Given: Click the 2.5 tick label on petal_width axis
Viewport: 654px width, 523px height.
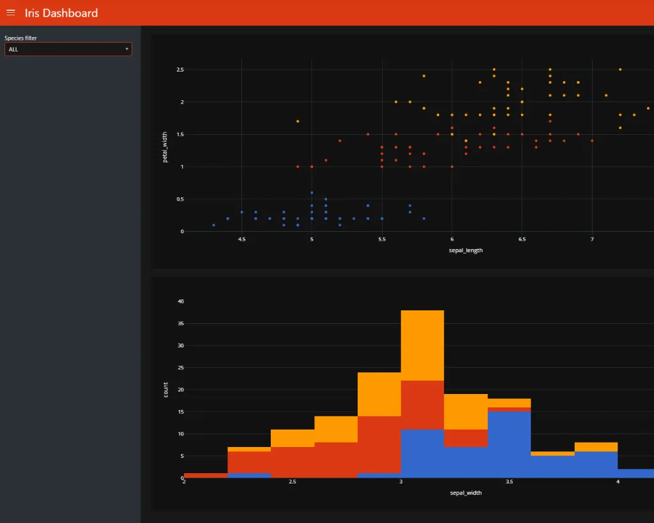Looking at the screenshot, I should (x=181, y=69).
